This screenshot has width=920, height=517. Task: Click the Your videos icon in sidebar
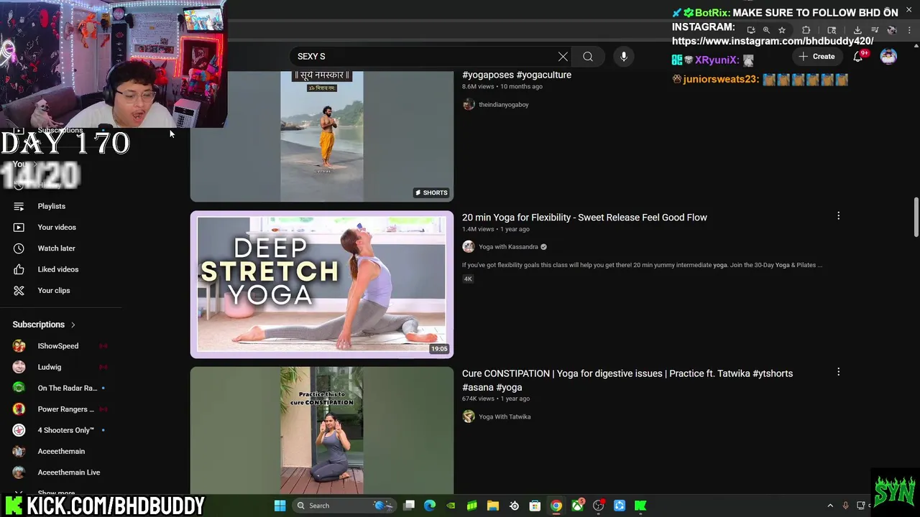tap(19, 227)
